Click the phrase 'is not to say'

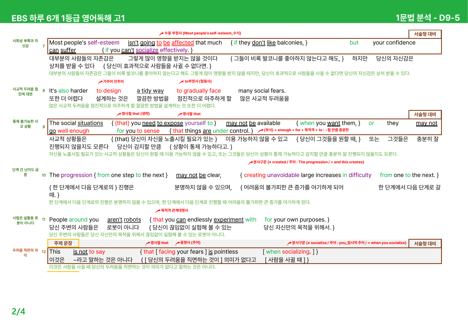point(89,252)
